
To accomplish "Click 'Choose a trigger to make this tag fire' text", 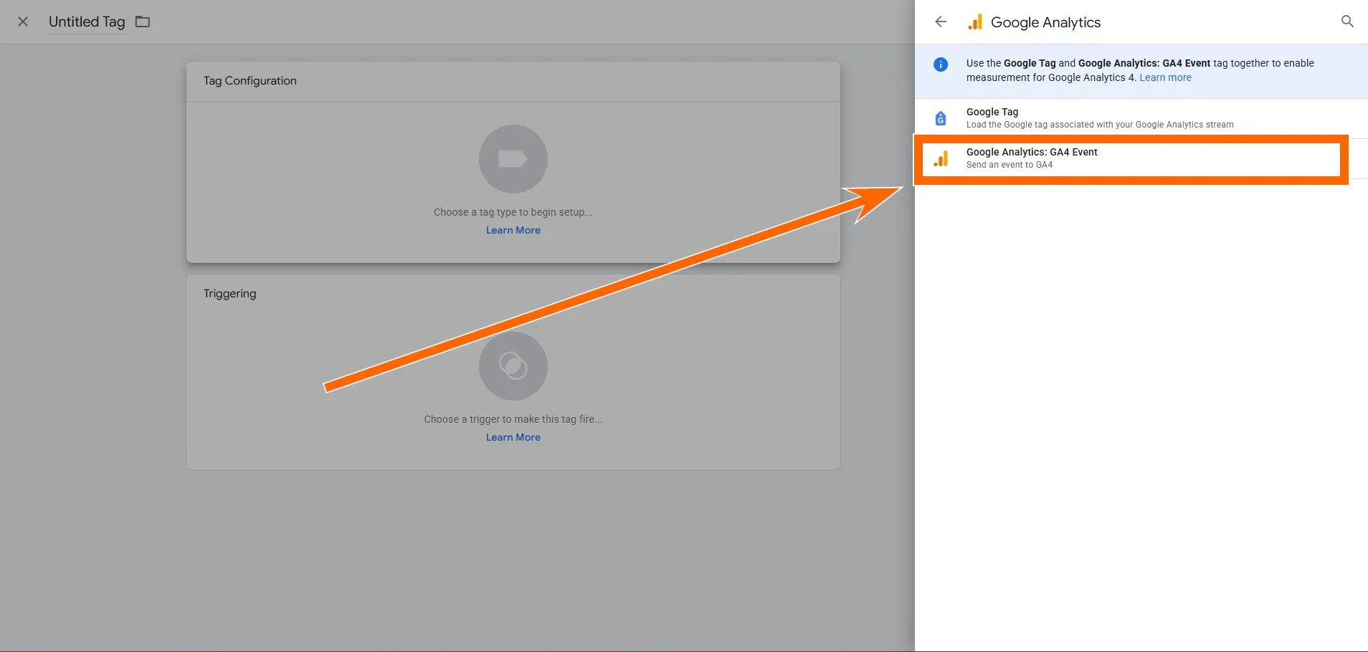I will point(513,419).
